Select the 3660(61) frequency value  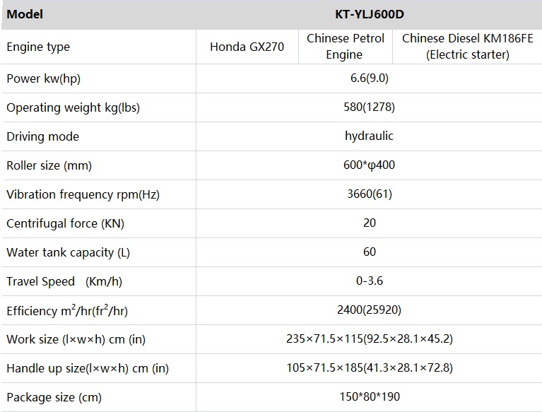point(369,194)
